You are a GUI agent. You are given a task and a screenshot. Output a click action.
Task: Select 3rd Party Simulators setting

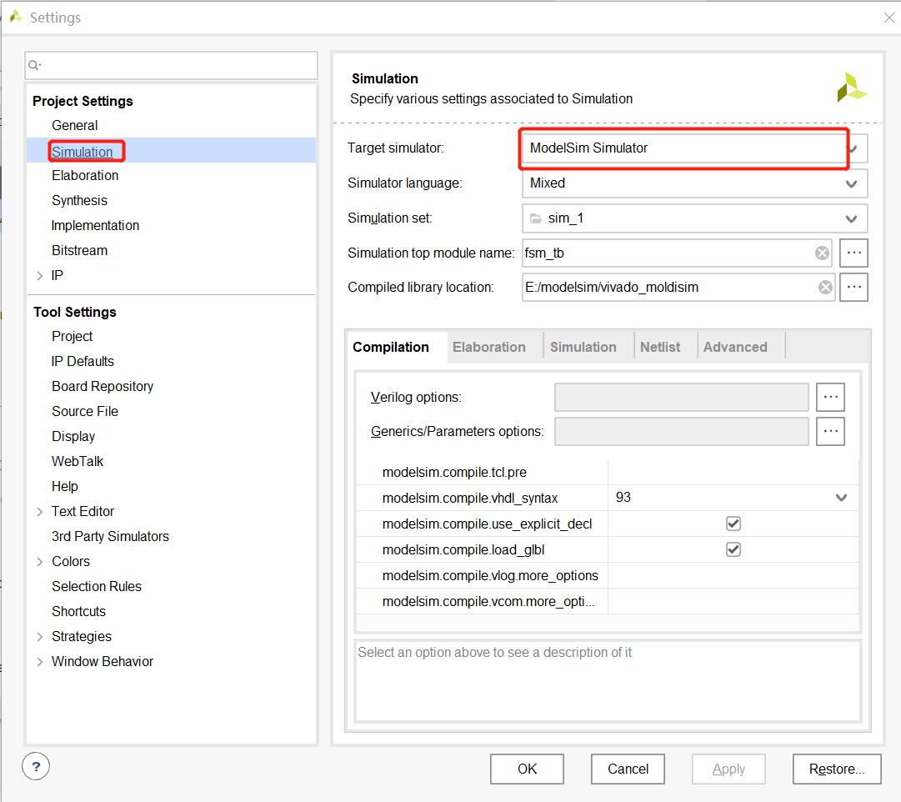pos(110,536)
